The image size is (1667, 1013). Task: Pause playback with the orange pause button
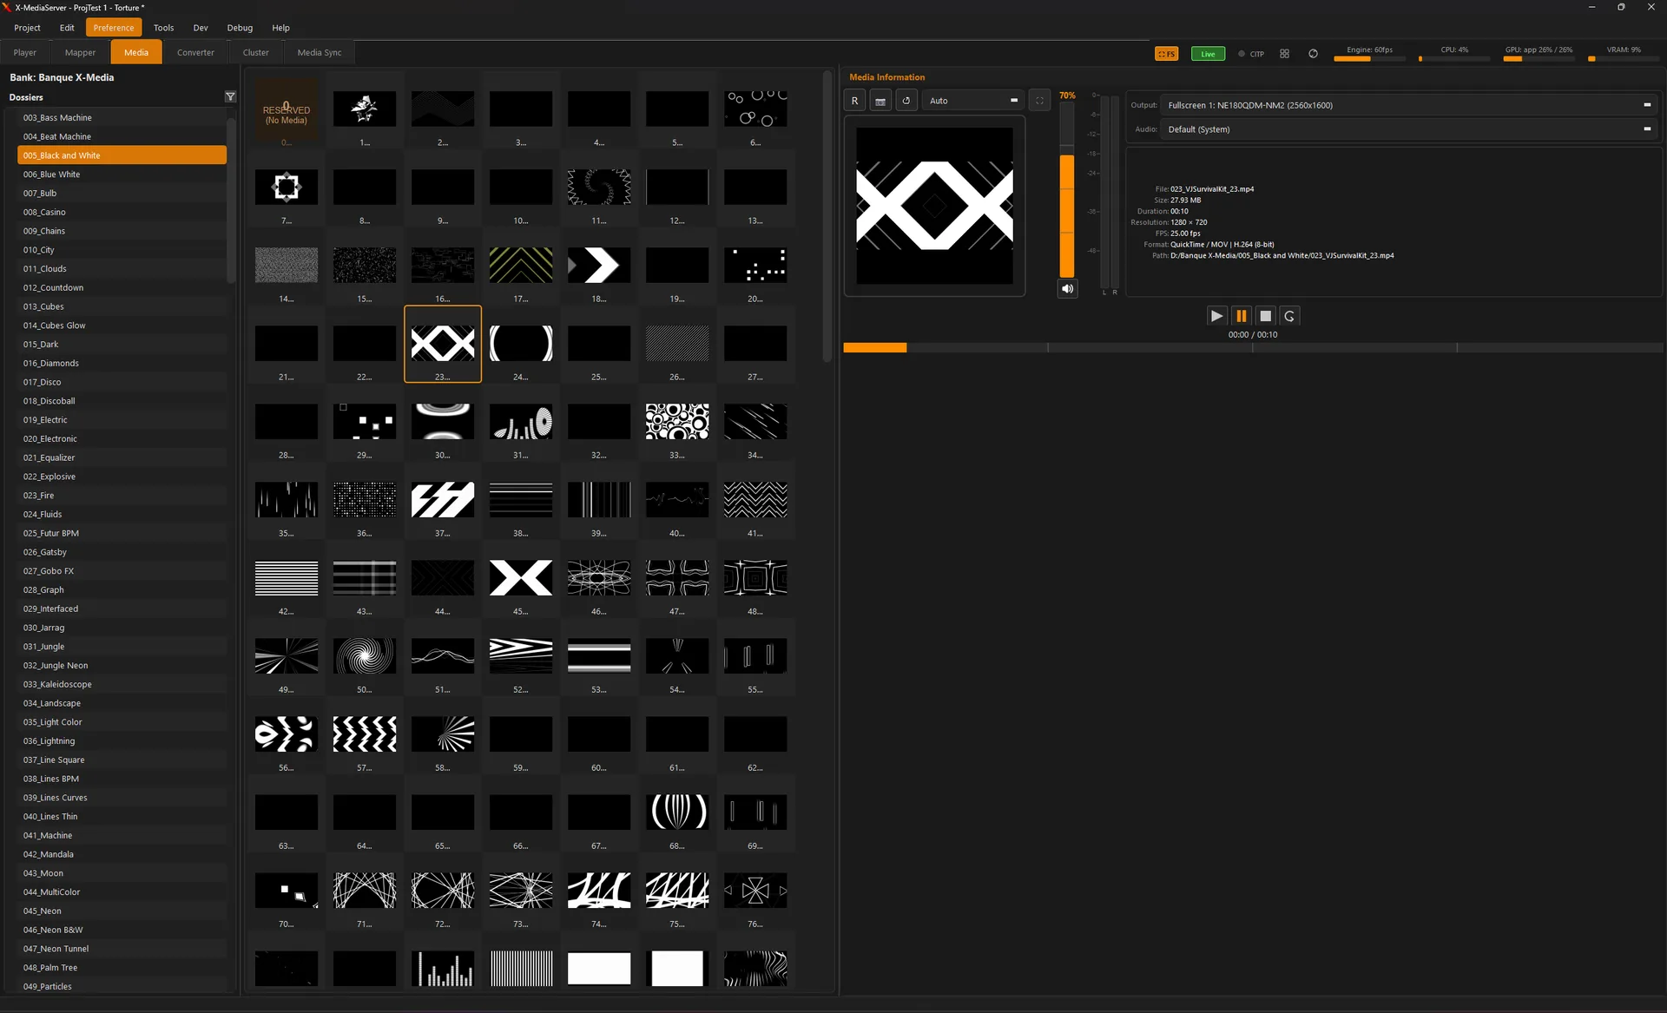[1241, 316]
